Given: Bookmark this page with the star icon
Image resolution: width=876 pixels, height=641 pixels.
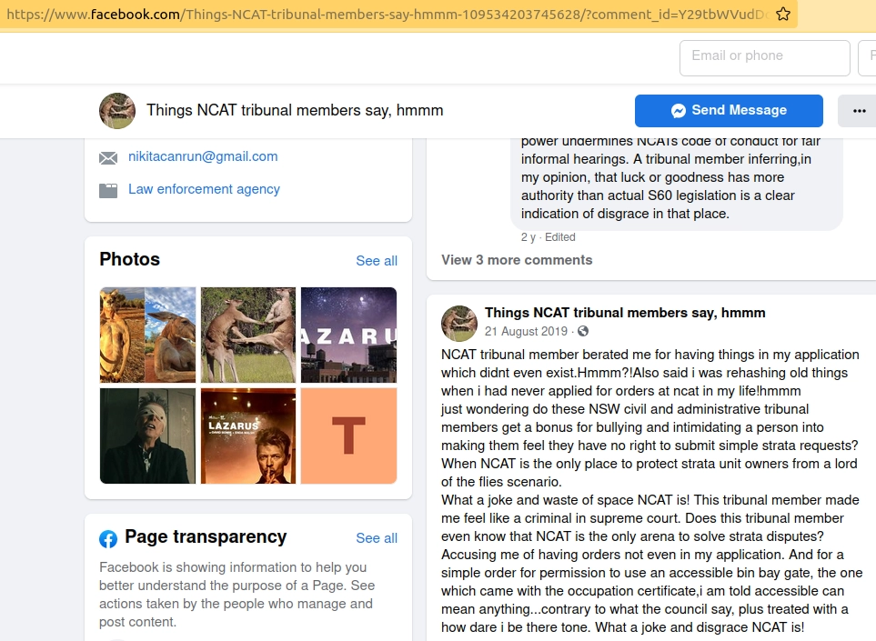Looking at the screenshot, I should coord(783,14).
